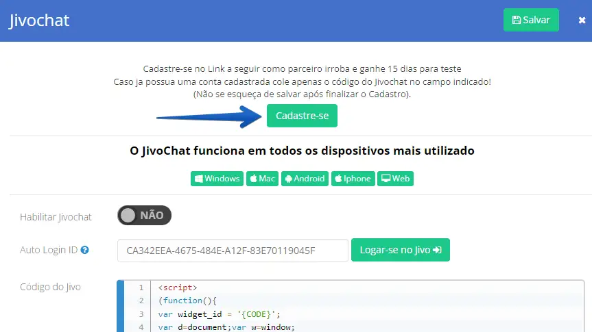Click the line number 3 gutter
Screen dimensions: 592x332
click(x=141, y=314)
